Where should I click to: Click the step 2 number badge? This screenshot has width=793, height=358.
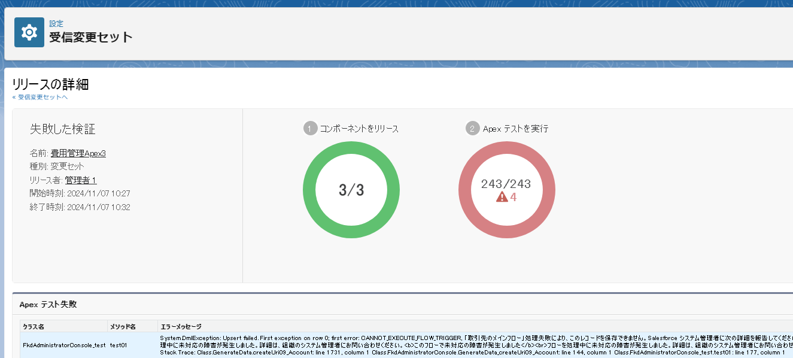[472, 128]
